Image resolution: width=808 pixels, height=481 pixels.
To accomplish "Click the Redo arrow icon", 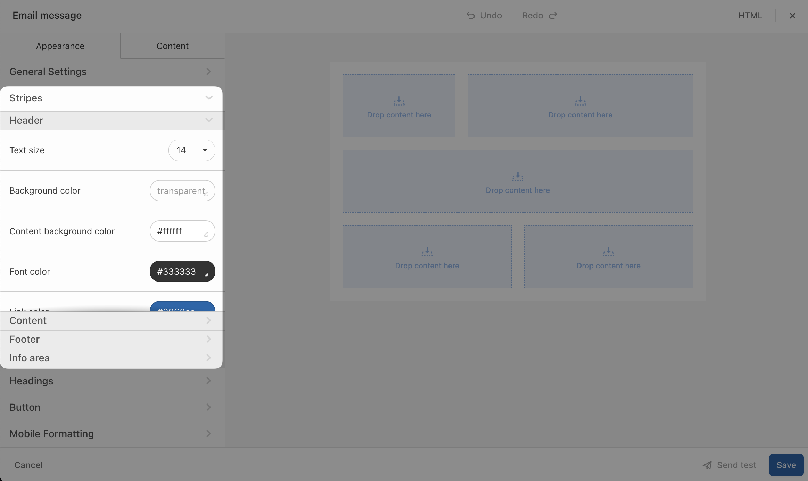I will [553, 15].
